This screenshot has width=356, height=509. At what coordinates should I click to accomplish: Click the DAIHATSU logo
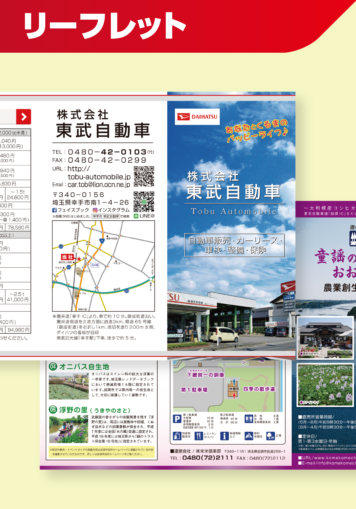(x=197, y=117)
